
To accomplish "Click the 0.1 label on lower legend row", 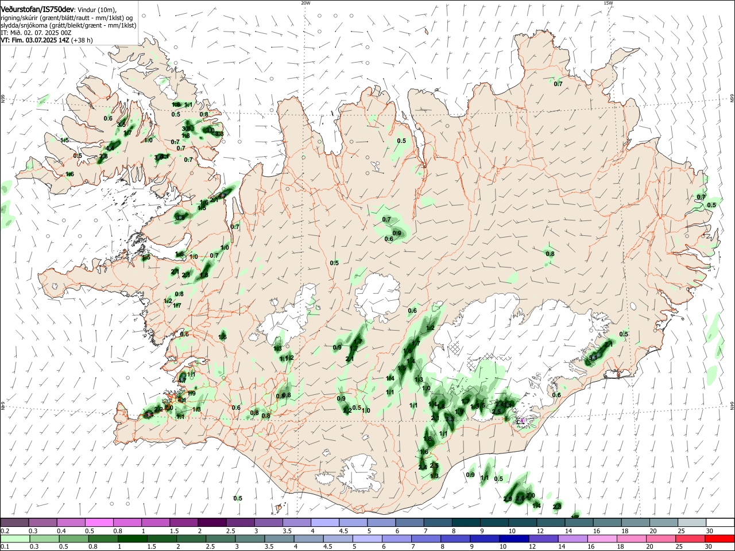I will 5,546.
